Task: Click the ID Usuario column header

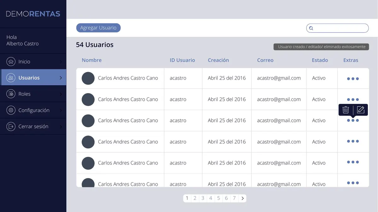Action: [182, 60]
